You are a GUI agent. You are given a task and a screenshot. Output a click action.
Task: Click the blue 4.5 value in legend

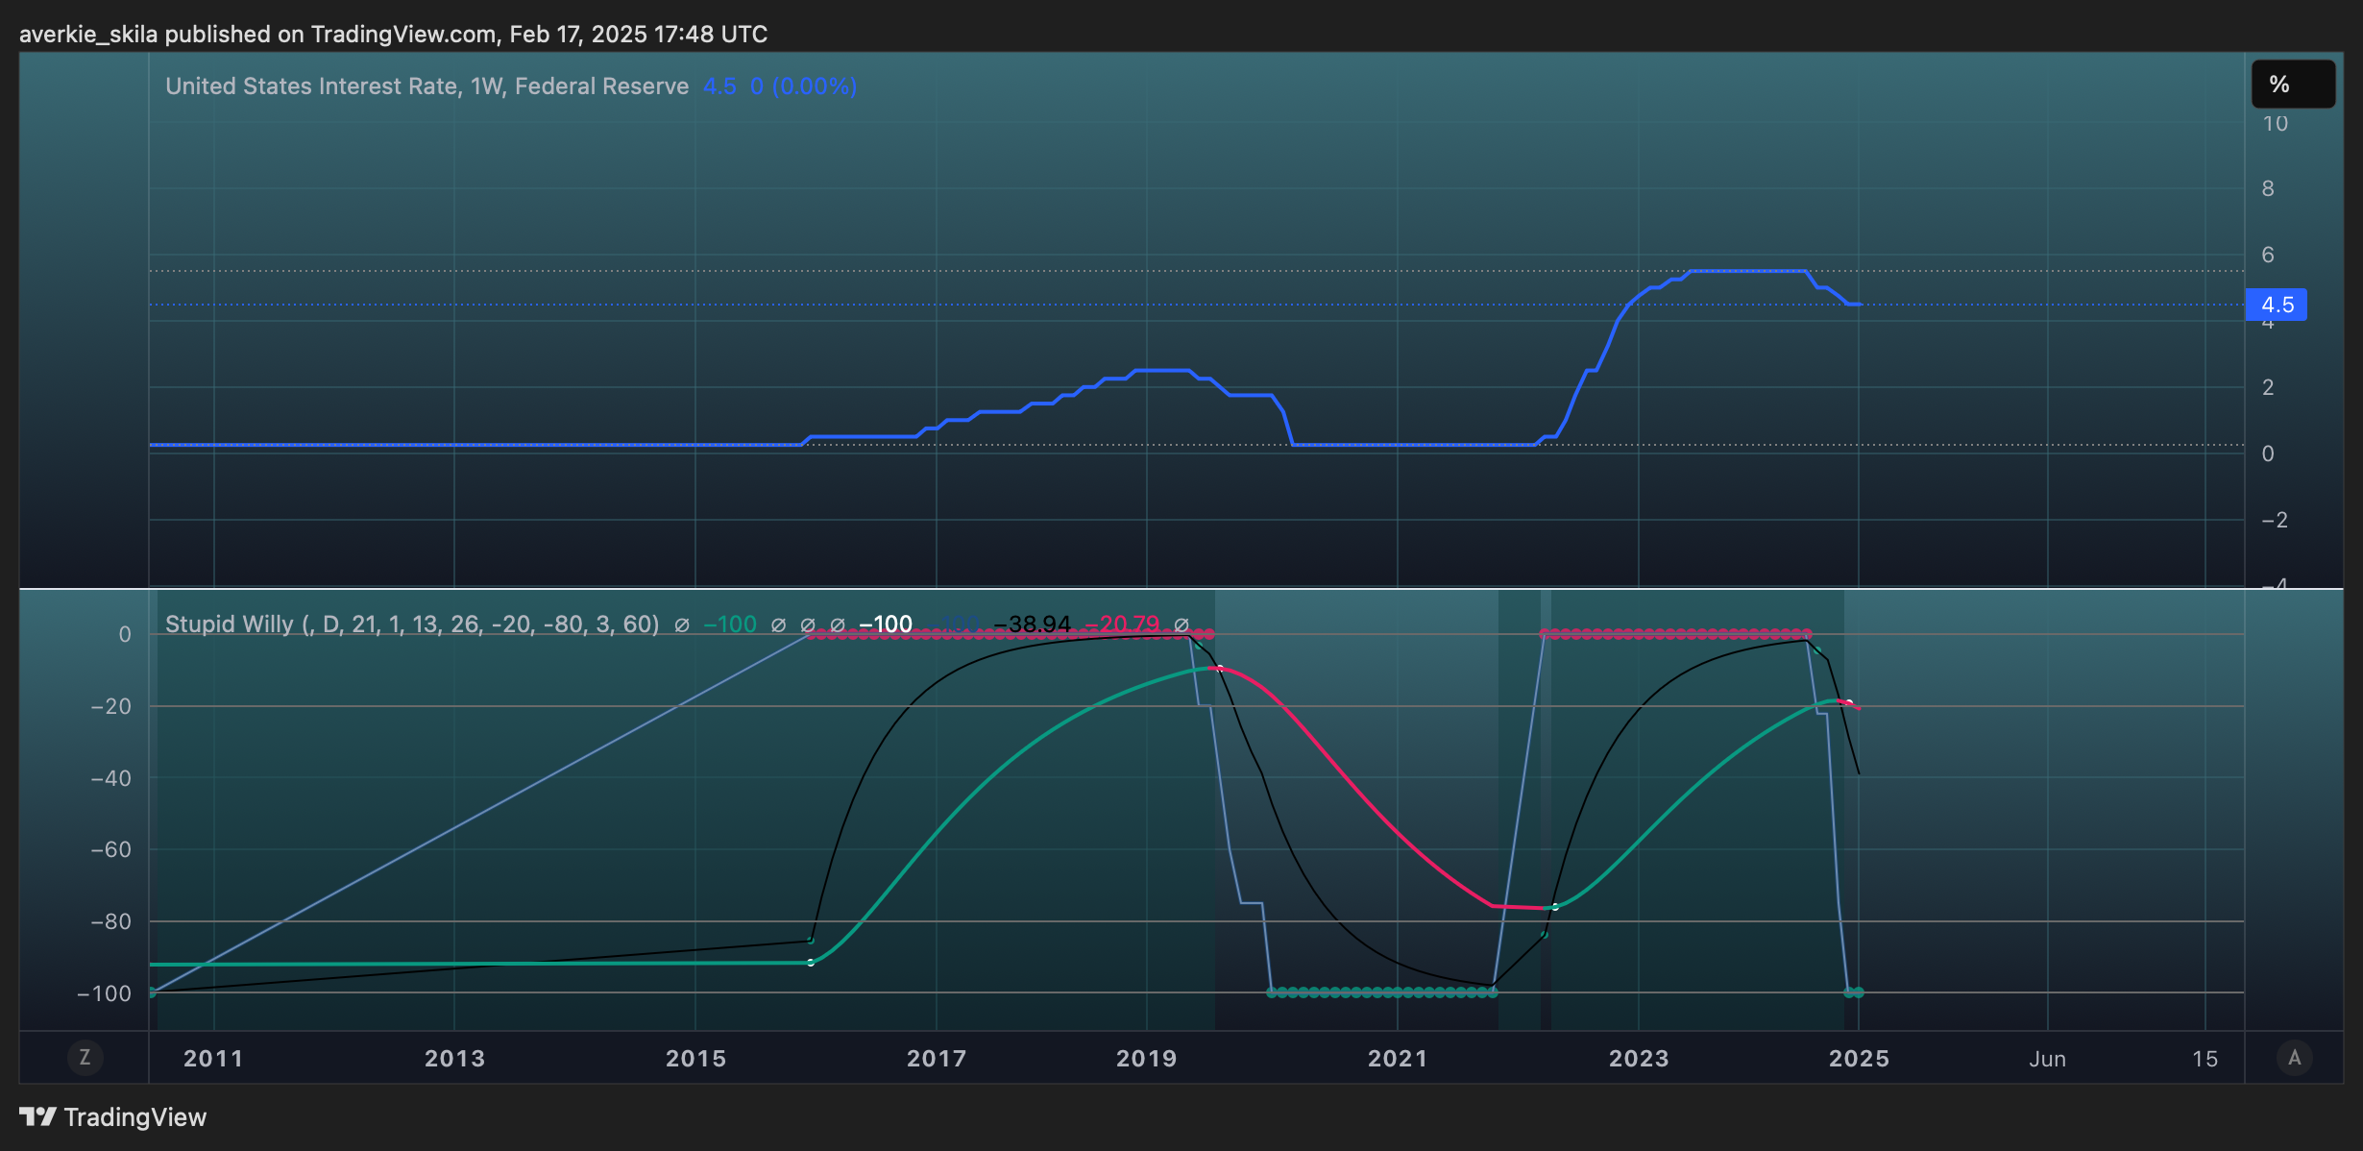pos(719,86)
